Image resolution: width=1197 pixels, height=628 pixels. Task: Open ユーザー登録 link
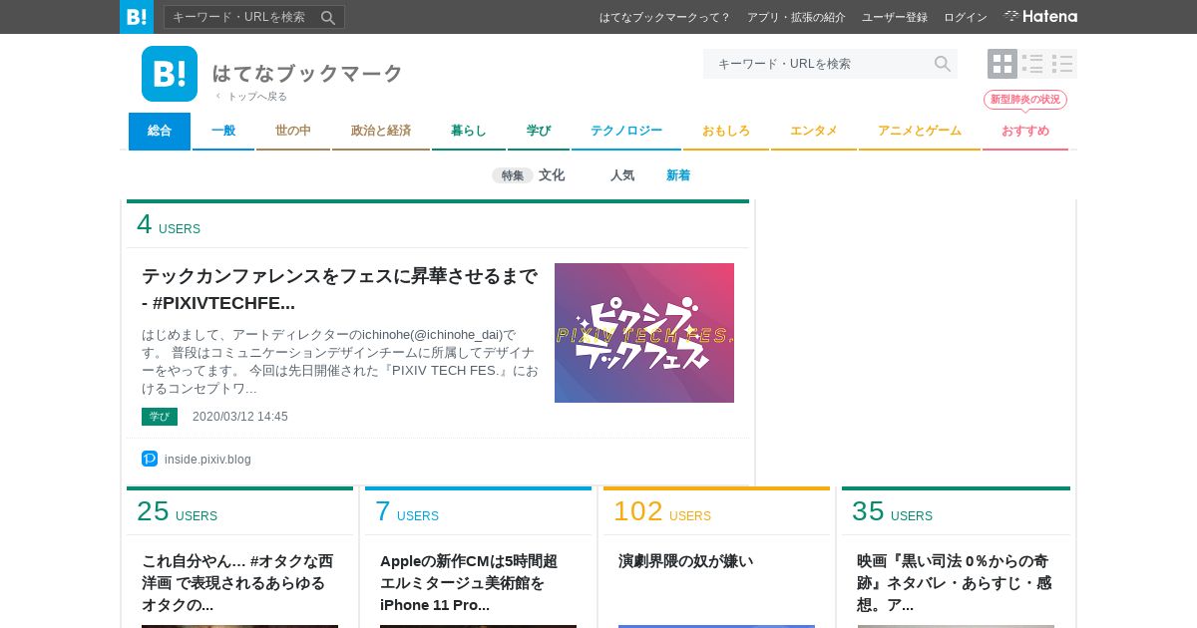click(x=895, y=17)
